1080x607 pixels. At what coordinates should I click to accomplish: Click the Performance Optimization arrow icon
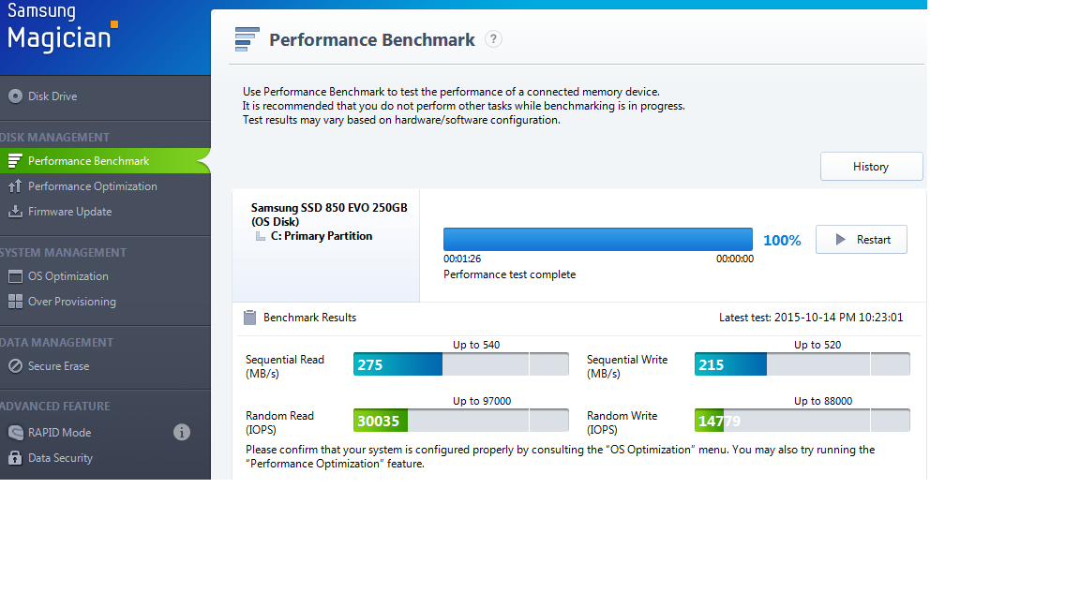(15, 186)
